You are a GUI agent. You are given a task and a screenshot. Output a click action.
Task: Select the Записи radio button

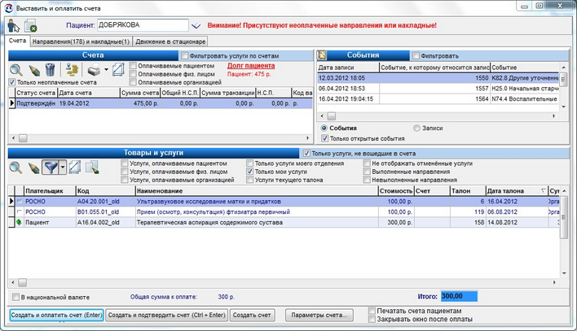coord(416,128)
